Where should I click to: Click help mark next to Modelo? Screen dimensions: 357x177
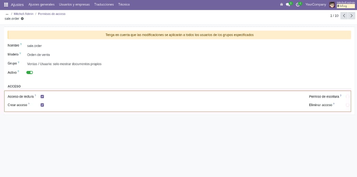tap(20, 54)
